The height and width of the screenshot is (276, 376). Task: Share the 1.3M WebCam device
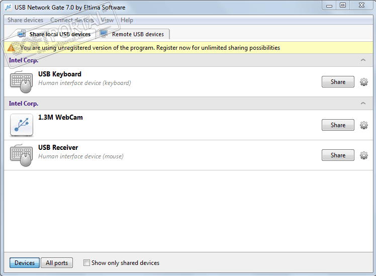pyautogui.click(x=338, y=125)
